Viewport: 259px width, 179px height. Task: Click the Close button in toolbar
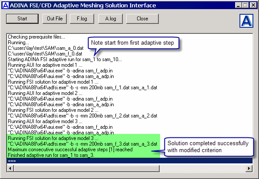click(142, 19)
